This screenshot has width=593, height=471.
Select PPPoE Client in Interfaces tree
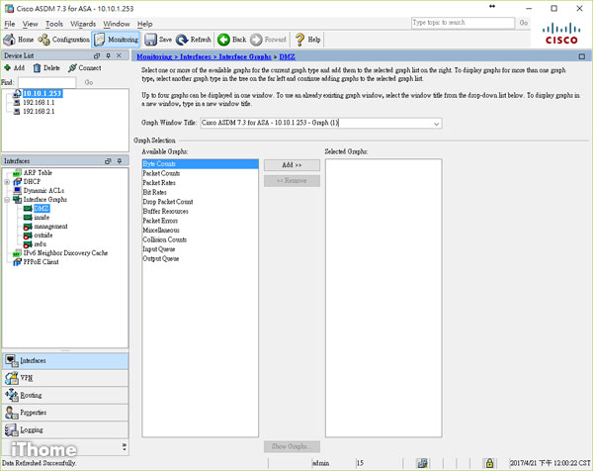click(x=41, y=262)
